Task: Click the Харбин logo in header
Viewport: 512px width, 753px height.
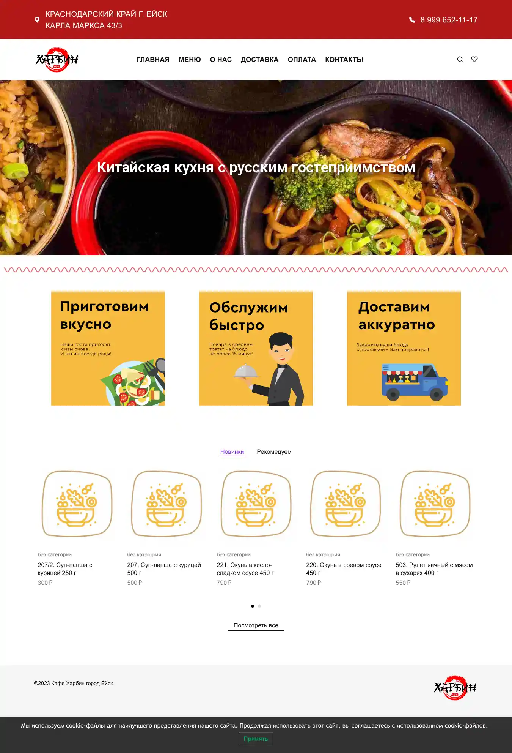Action: (x=57, y=60)
